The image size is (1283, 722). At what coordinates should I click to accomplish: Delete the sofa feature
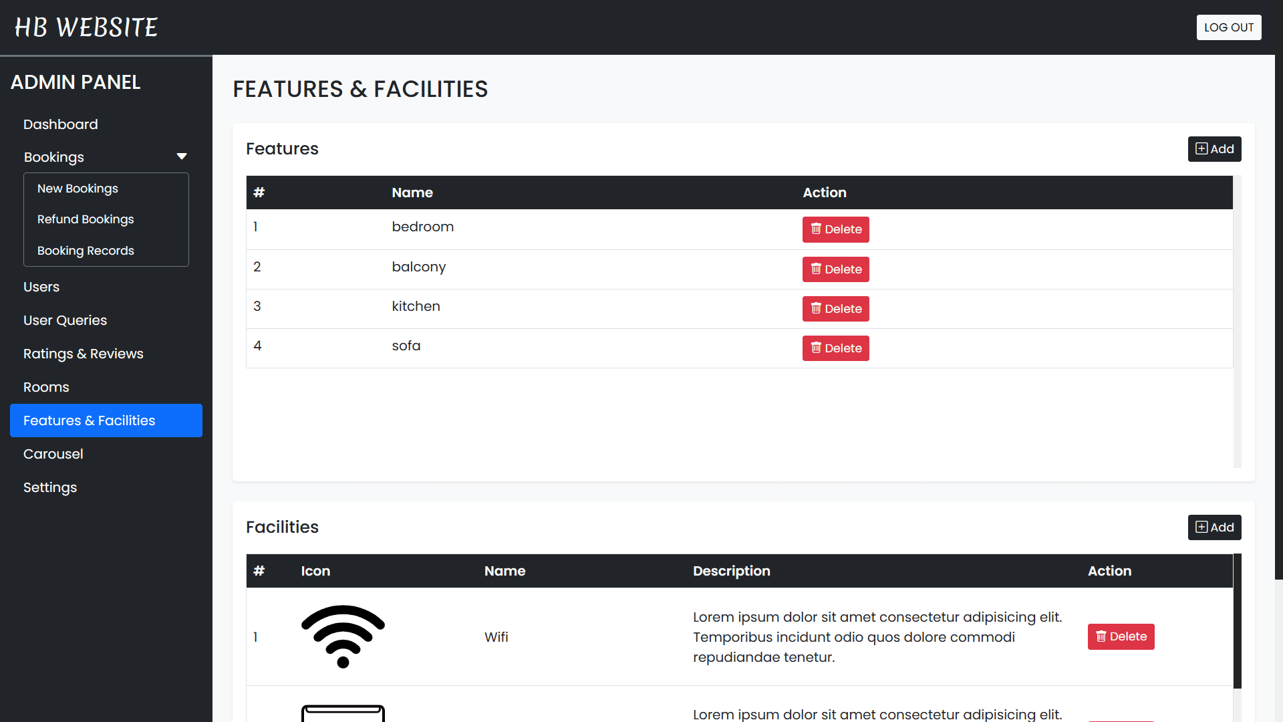pyautogui.click(x=835, y=348)
